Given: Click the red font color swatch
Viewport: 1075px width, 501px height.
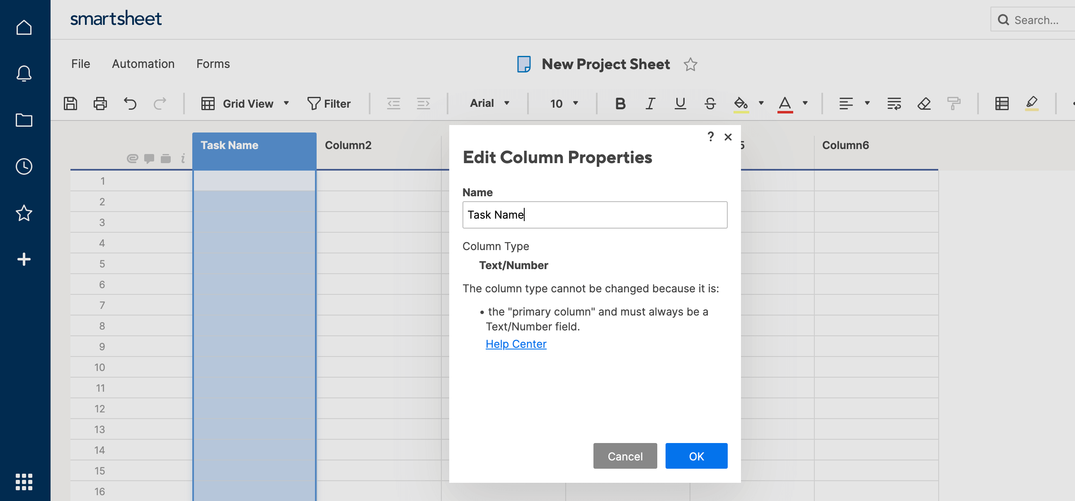Looking at the screenshot, I should pos(784,104).
